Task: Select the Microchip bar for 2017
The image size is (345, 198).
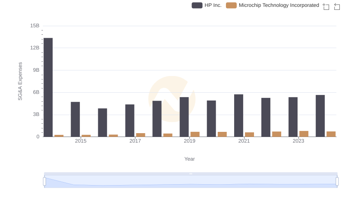Action: (x=141, y=135)
